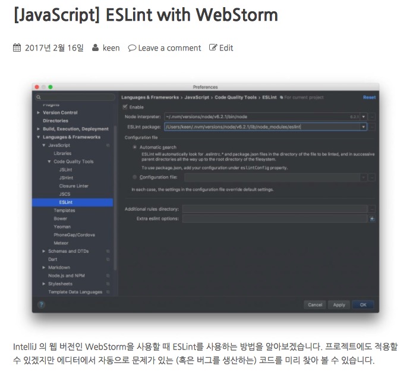
Task: Click the speech bubble comment icon
Action: (132, 48)
